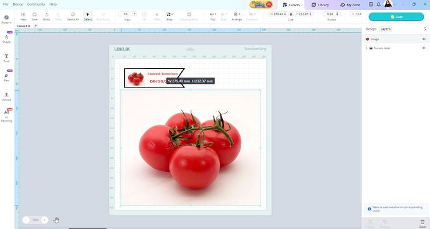Click the promotional banner badge
This screenshot has height=229, width=430.
pyautogui.click(x=261, y=4)
